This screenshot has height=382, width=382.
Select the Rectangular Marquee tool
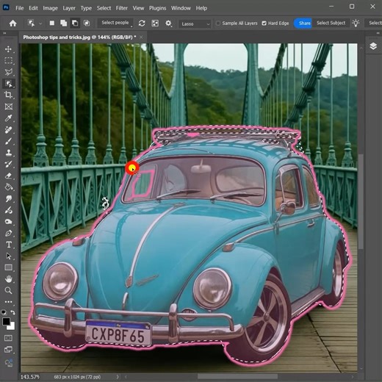coord(8,60)
